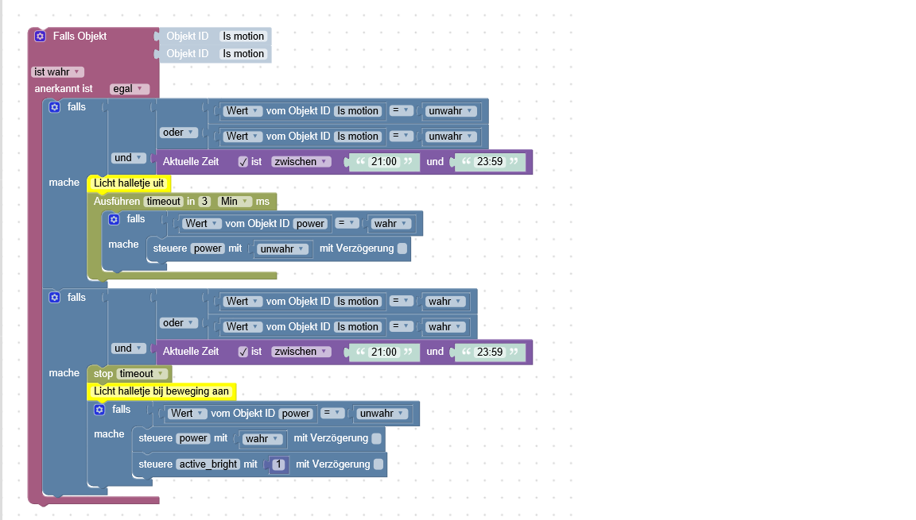
Task: Click 'power' ID in steuere power mit wahr
Action: click(x=193, y=438)
